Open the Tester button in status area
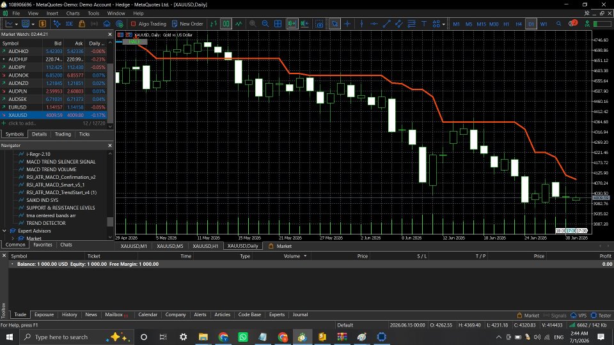Viewport: 614px width, 345px height. (601, 315)
